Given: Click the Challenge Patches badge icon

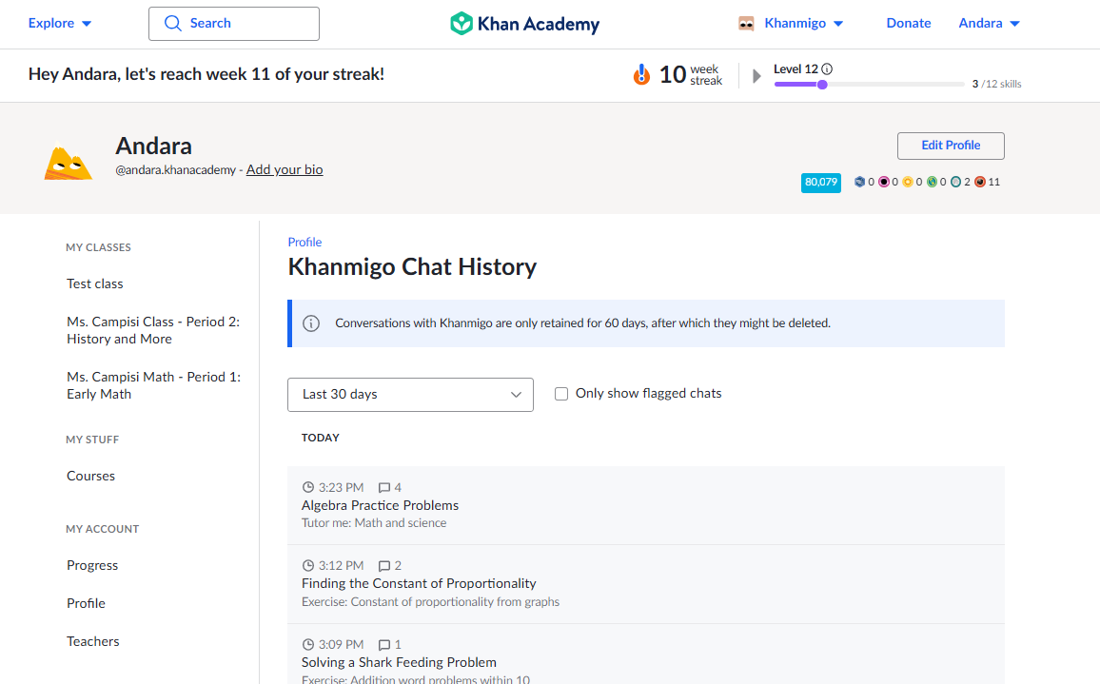Looking at the screenshot, I should point(859,182).
